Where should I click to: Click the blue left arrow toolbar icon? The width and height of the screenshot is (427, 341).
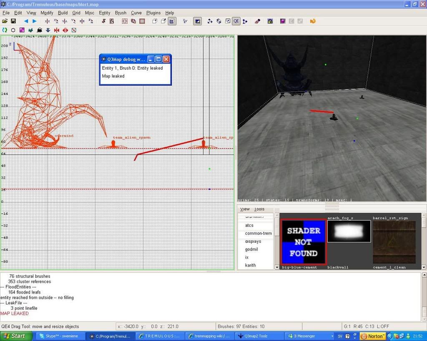point(26,21)
